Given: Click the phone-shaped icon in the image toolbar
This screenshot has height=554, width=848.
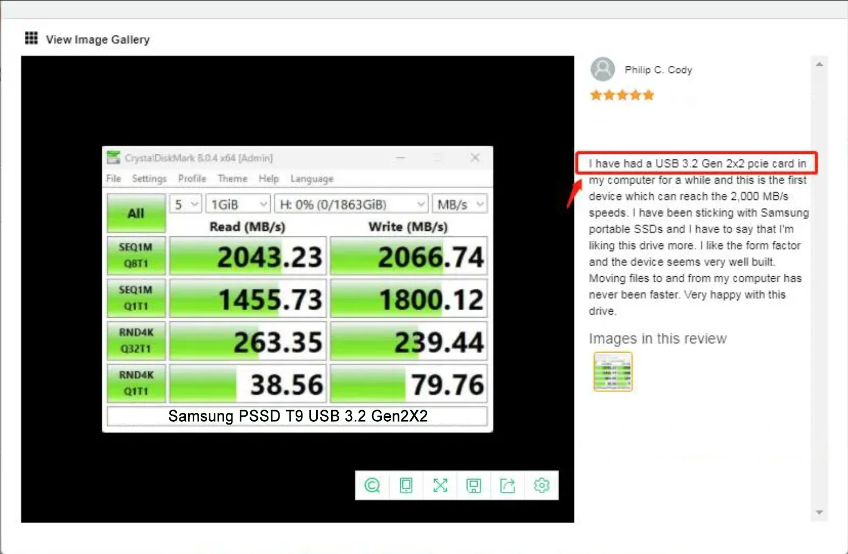Looking at the screenshot, I should (x=406, y=485).
